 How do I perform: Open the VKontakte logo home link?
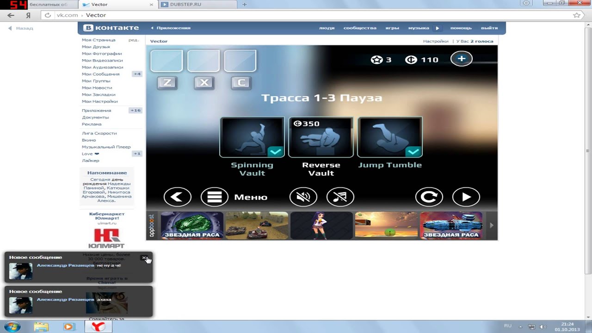(x=111, y=28)
